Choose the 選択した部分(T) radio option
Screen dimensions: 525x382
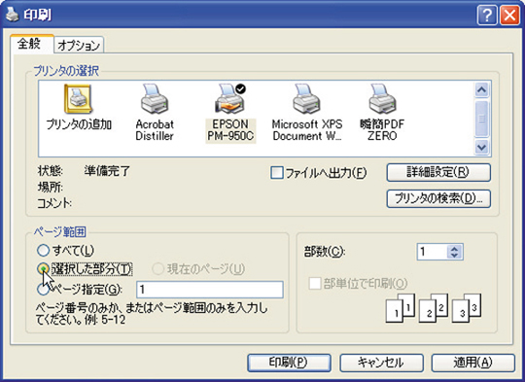pos(43,268)
